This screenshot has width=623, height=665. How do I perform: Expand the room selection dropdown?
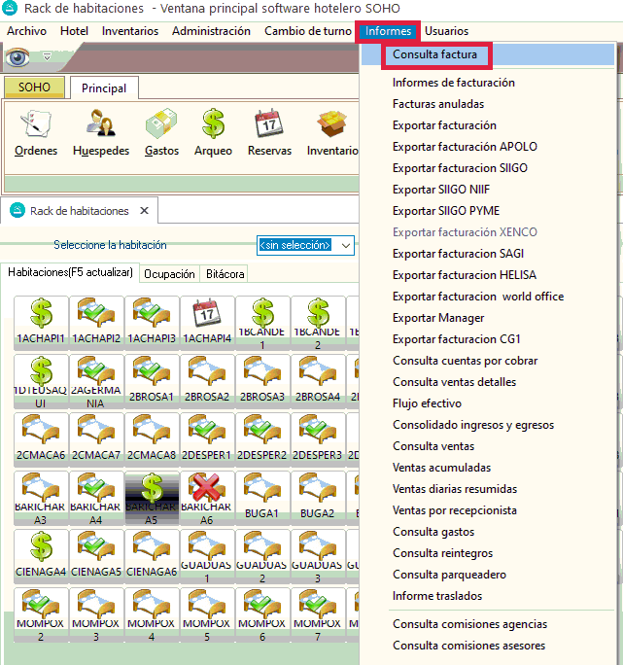point(346,245)
